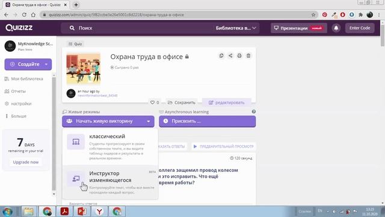This screenshot has width=385, height=217.
Task: Share the quiz via share icon
Action: (x=230, y=56)
